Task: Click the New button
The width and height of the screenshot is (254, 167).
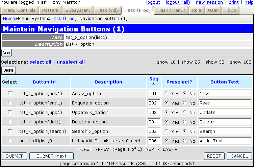Action: point(6,53)
